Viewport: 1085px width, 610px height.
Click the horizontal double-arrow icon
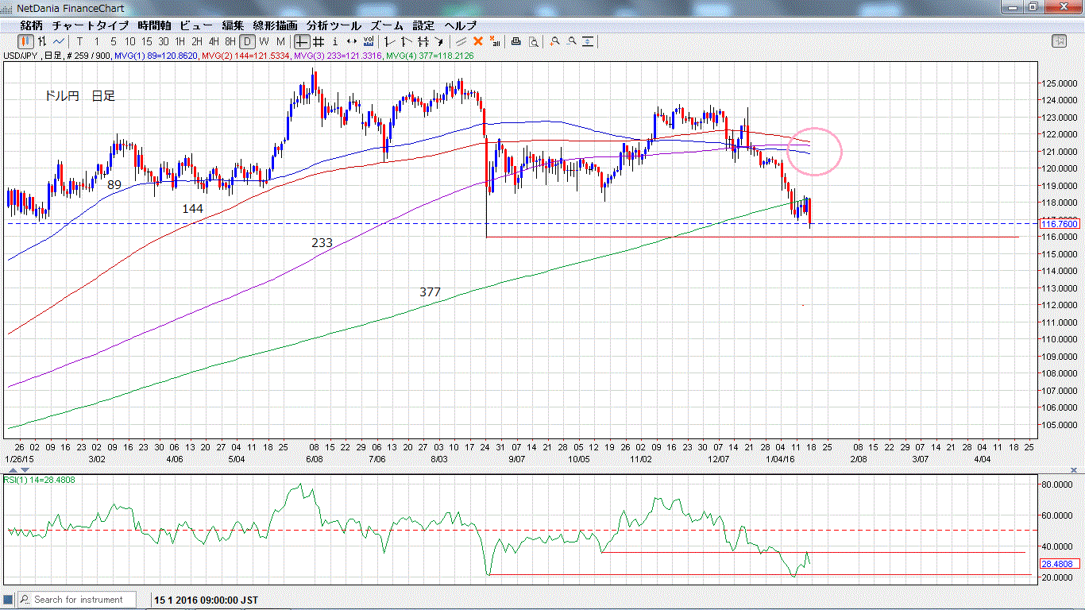pyautogui.click(x=351, y=41)
